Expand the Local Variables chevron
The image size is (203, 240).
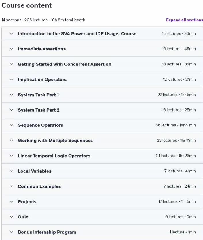[12, 171]
